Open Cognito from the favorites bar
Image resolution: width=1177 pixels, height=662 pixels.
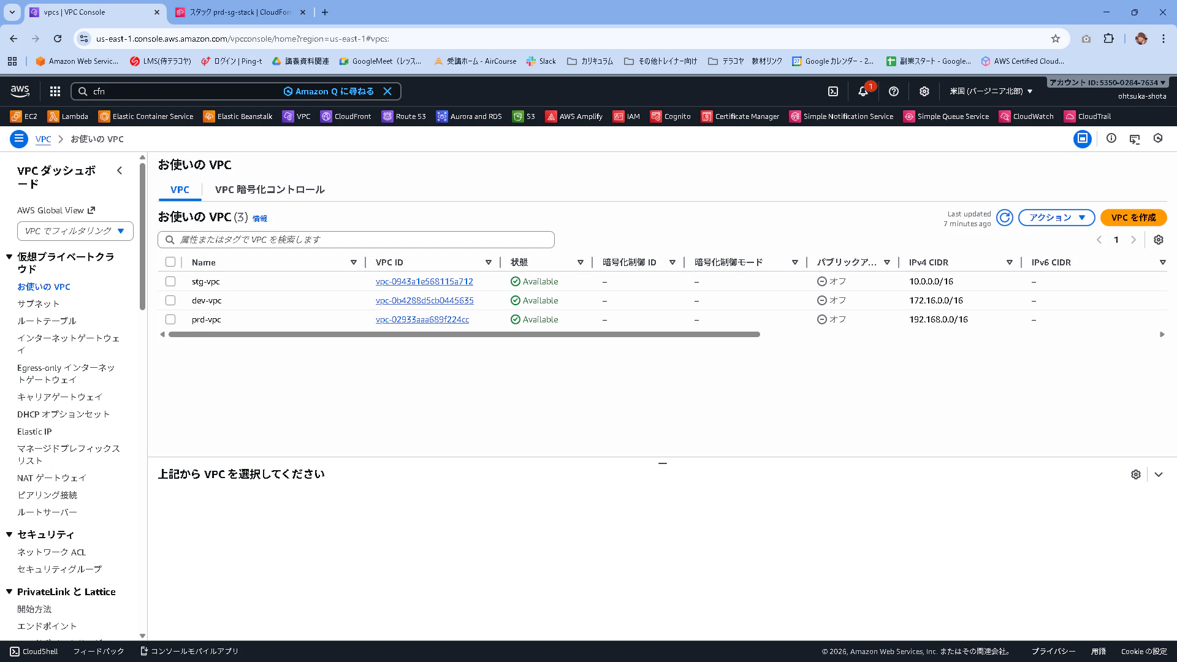tap(670, 116)
